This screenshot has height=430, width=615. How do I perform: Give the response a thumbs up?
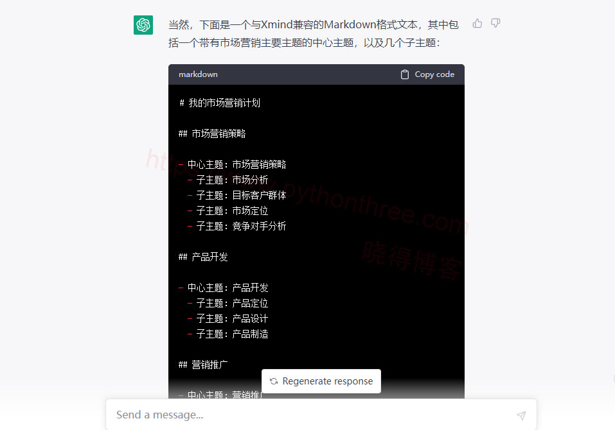click(477, 24)
